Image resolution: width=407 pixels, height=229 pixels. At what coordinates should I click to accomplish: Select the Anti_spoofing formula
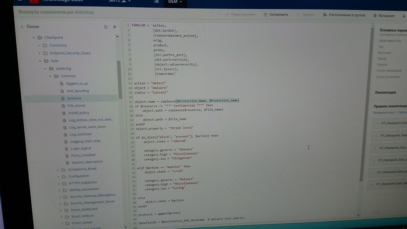[x=78, y=91]
